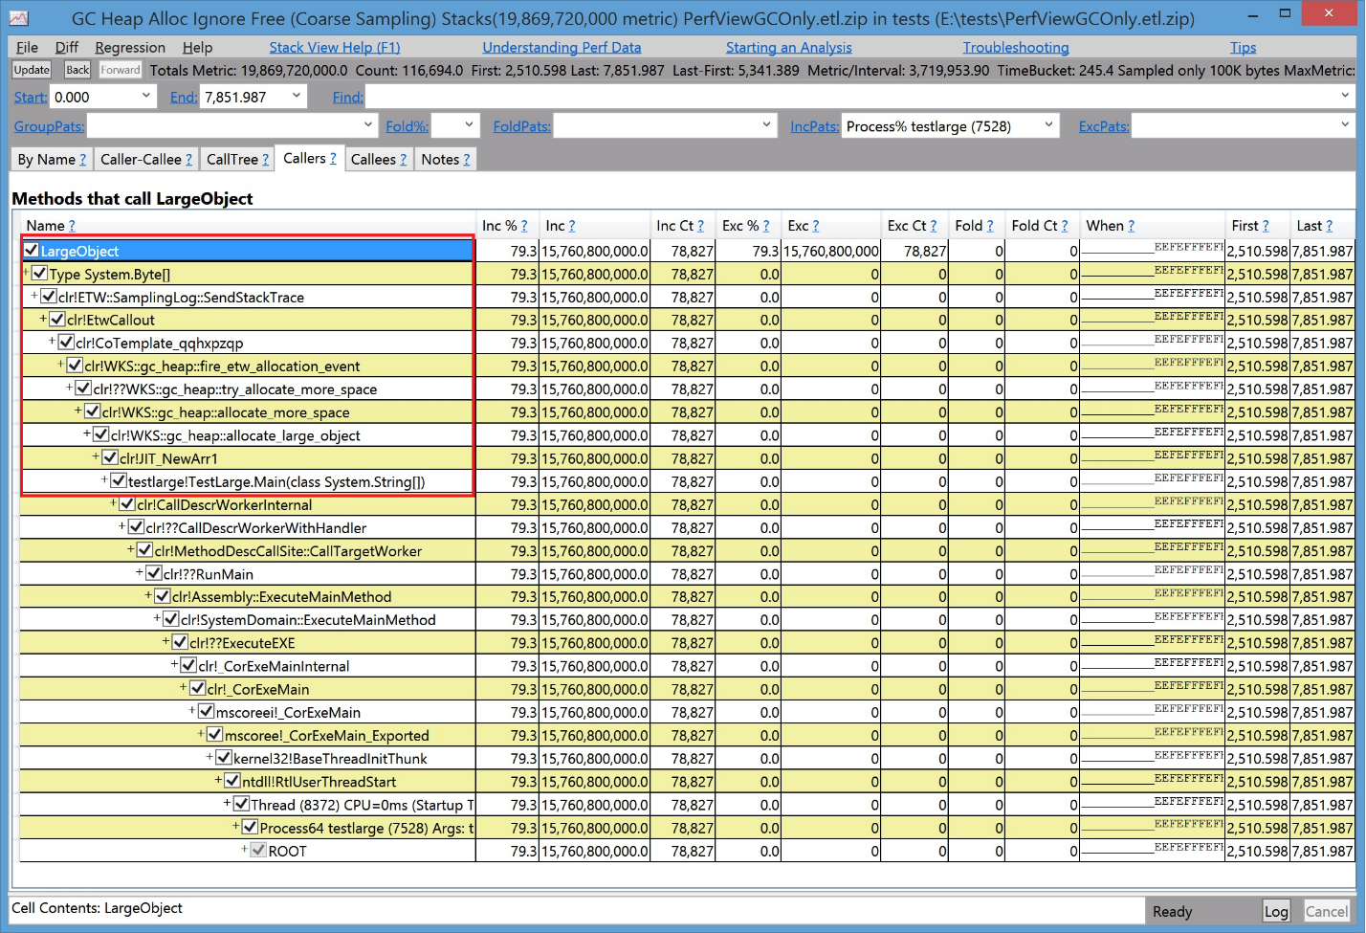Viewport: 1366px width, 933px height.
Task: Open the Log button in status bar
Action: (x=1276, y=911)
